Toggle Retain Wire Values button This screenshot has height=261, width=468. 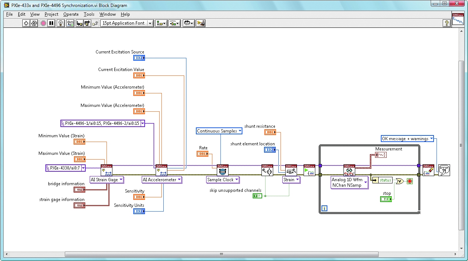tap(70, 23)
